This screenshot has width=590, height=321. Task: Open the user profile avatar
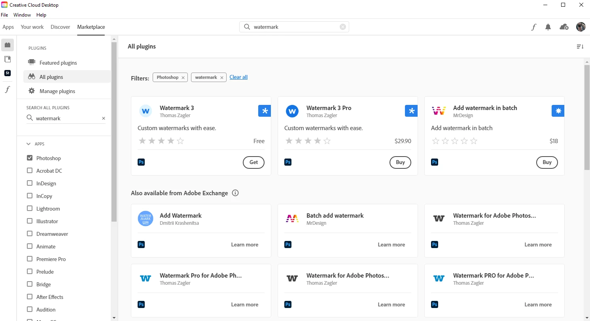[x=581, y=27]
